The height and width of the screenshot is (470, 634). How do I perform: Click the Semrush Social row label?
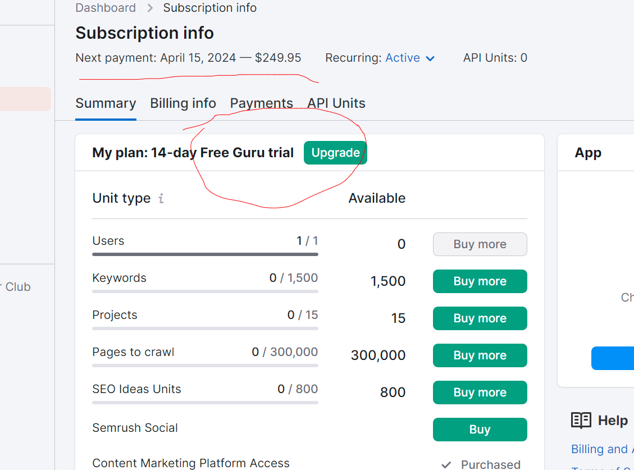tap(135, 428)
